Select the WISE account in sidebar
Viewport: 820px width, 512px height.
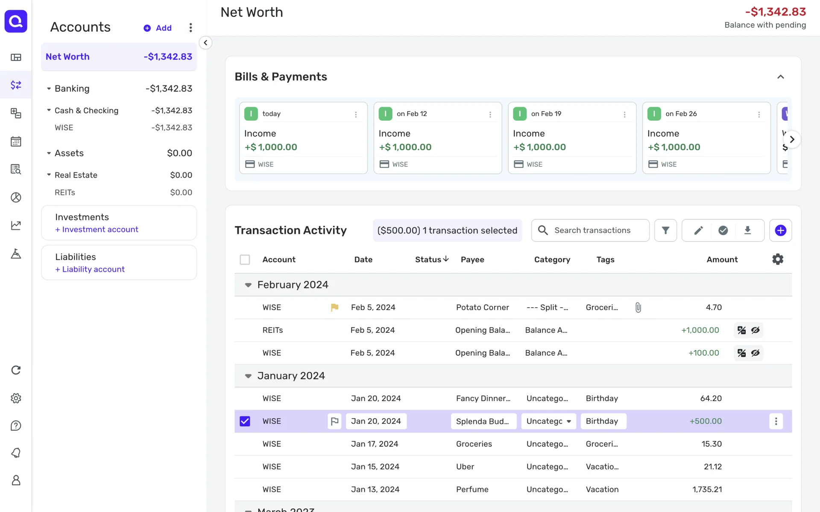[64, 128]
